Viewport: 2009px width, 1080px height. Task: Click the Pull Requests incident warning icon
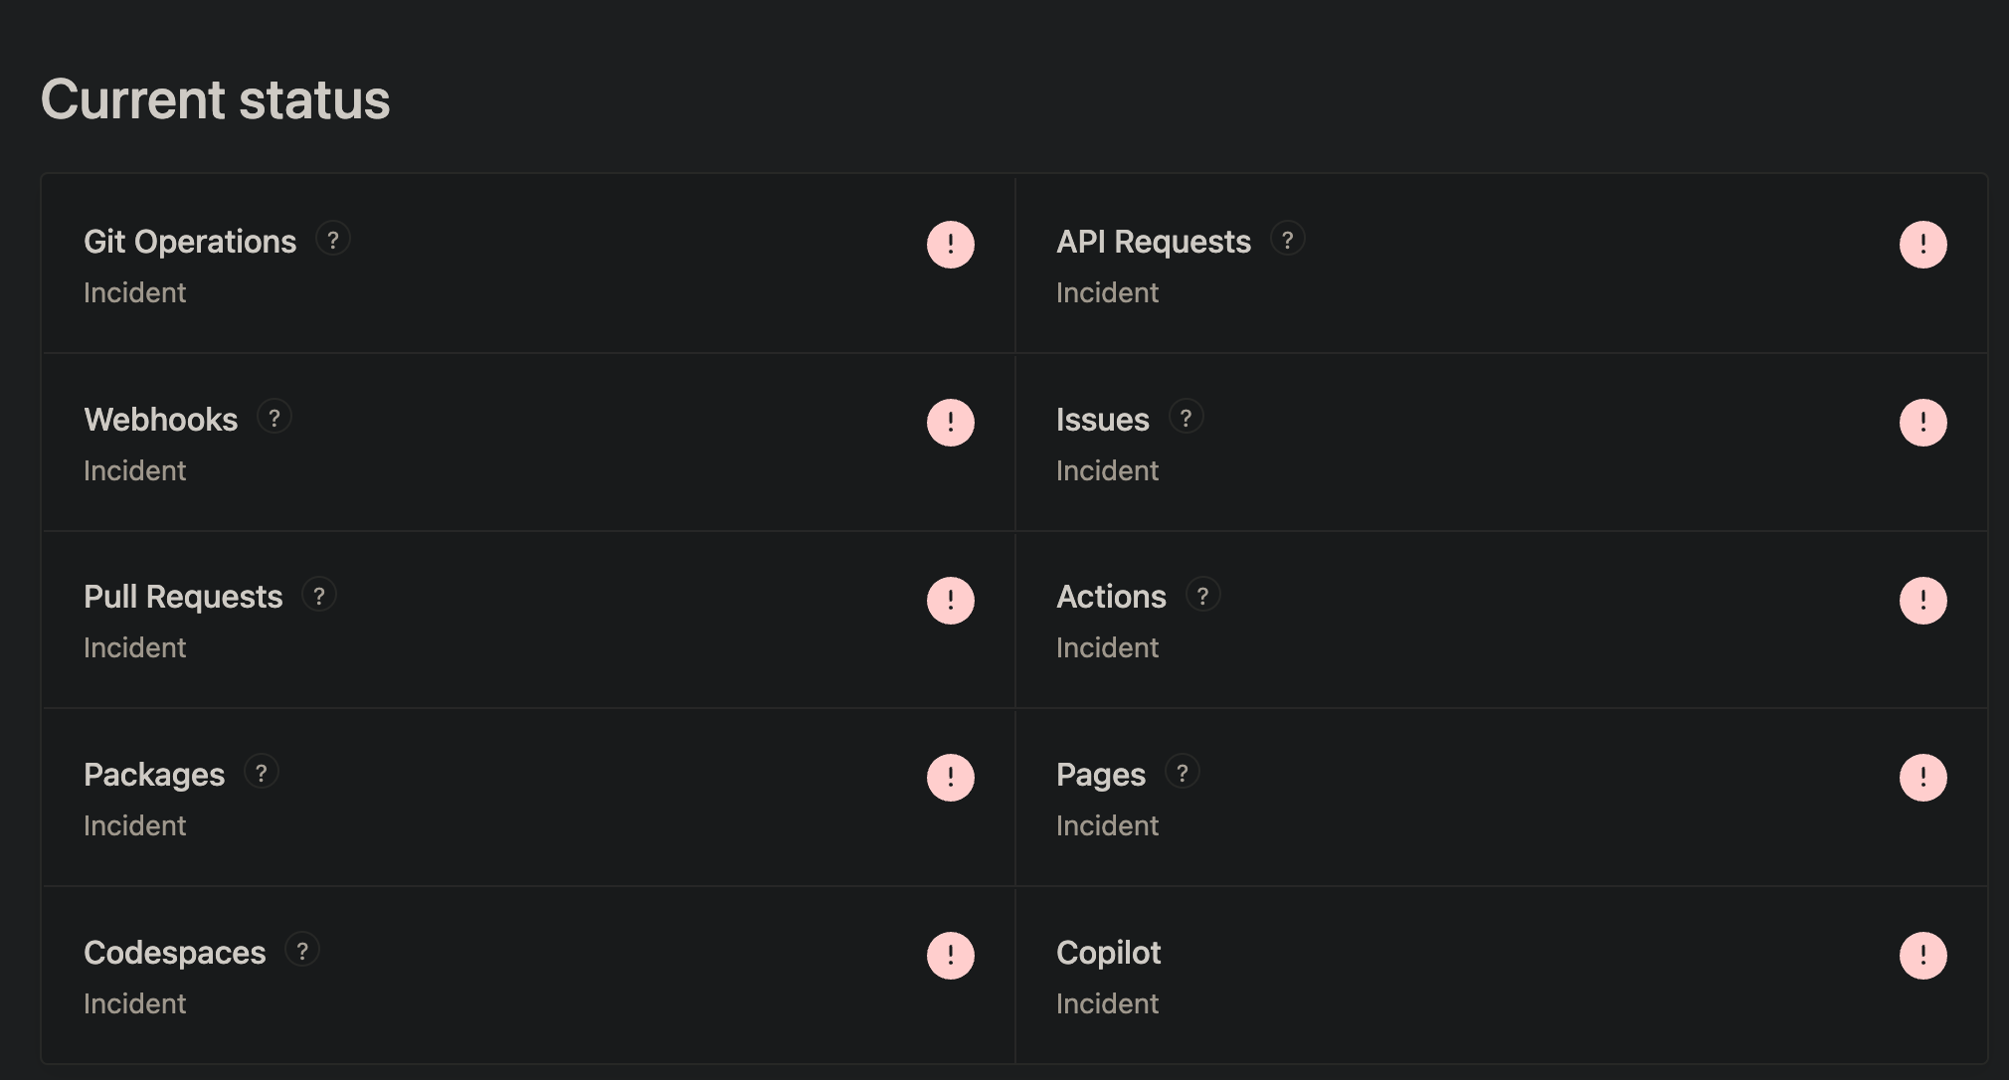tap(951, 601)
